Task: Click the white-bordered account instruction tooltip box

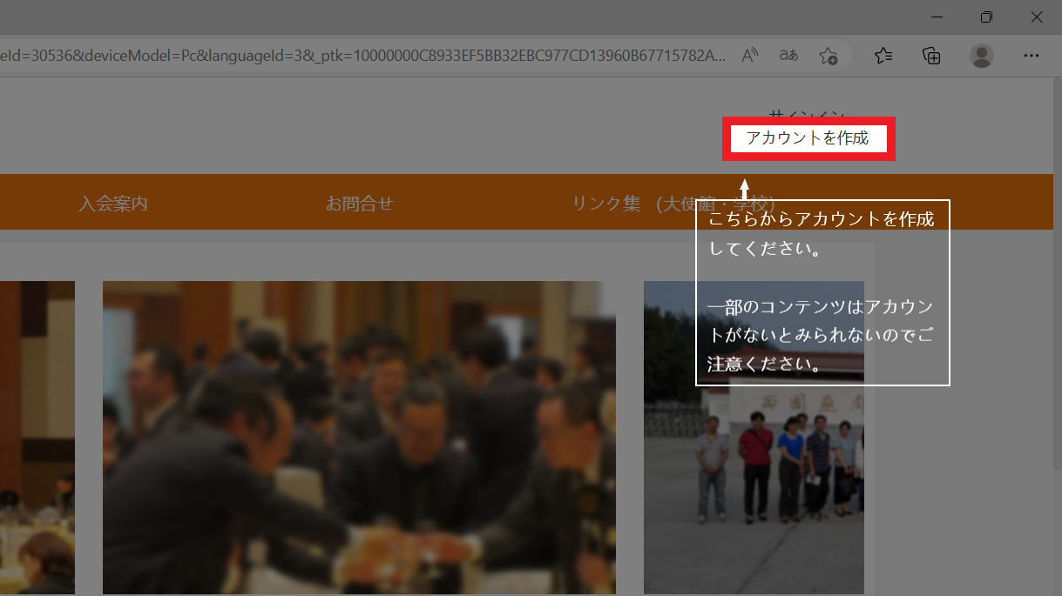Action: click(822, 292)
